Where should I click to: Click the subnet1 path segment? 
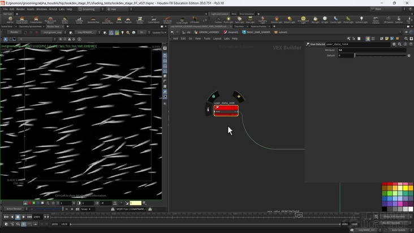pos(281,32)
